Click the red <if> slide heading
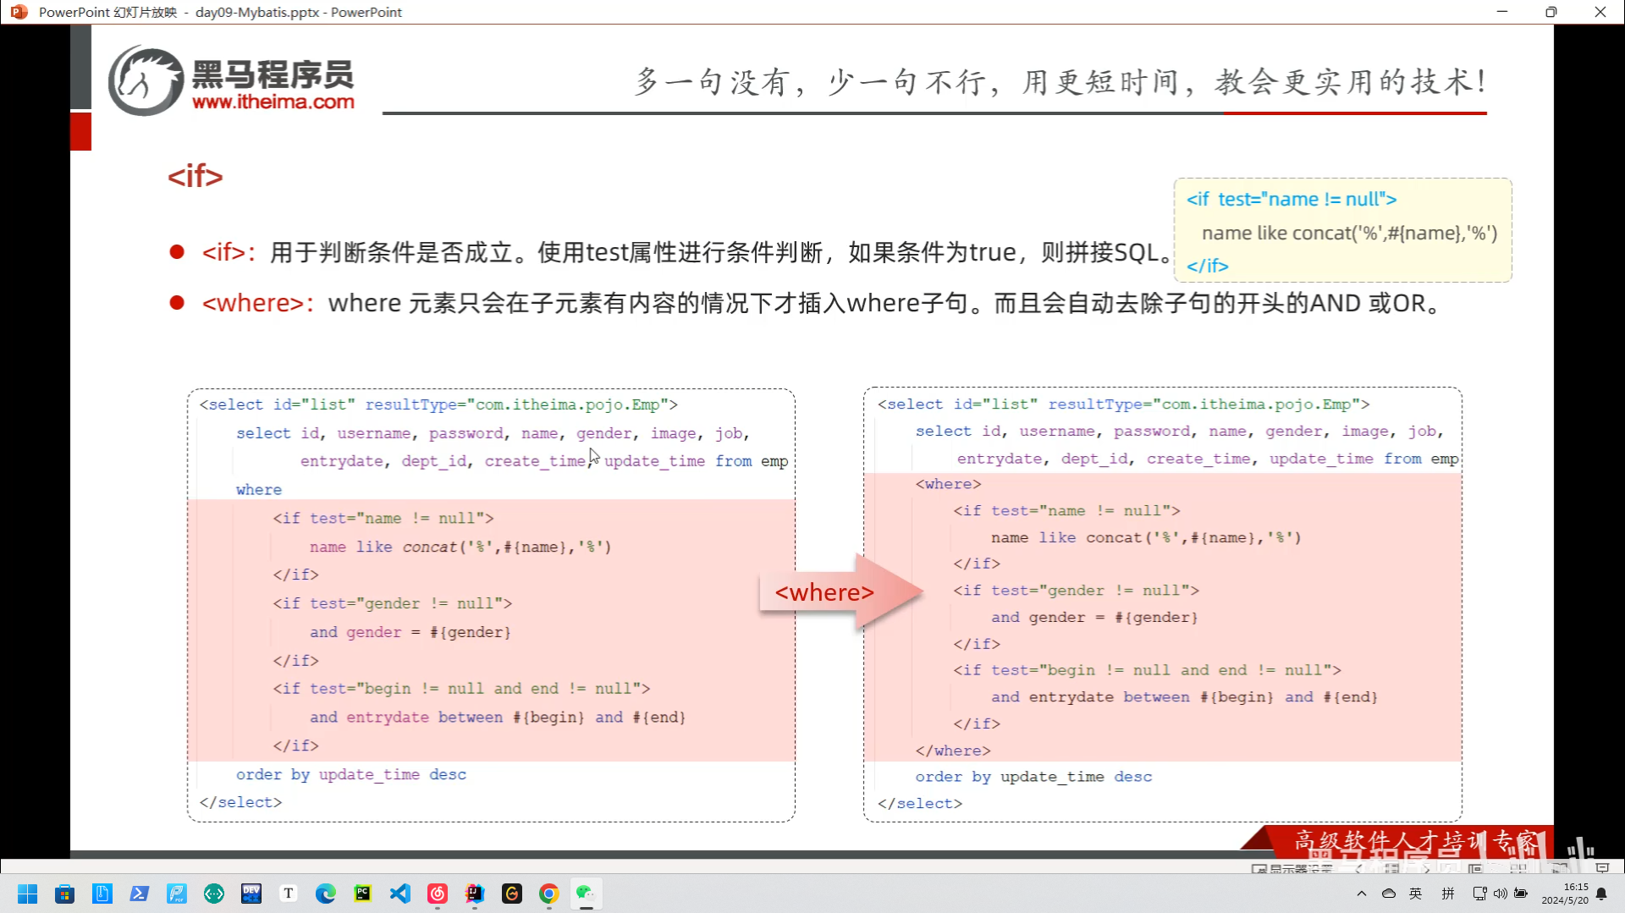Image resolution: width=1625 pixels, height=913 pixels. coord(195,176)
